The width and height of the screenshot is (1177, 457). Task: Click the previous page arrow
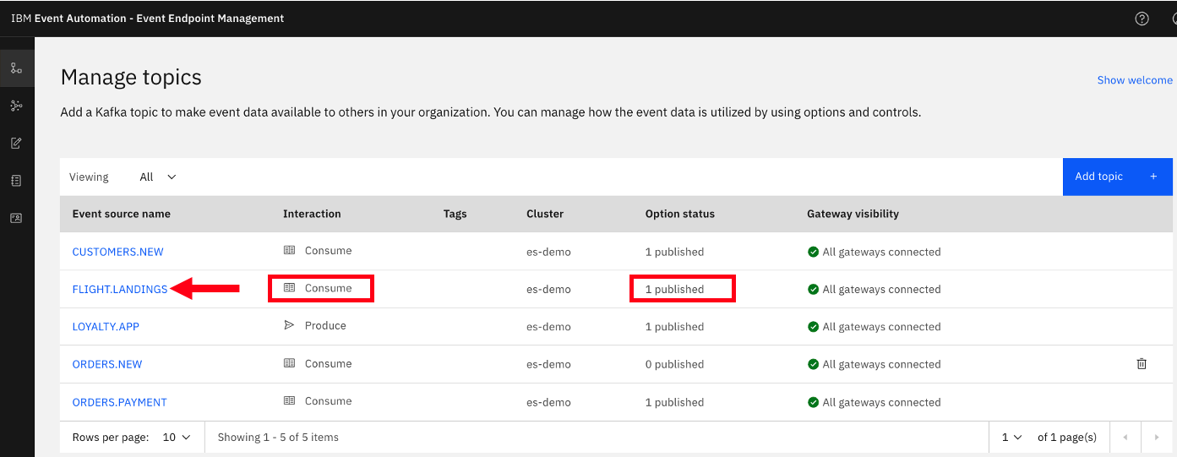tap(1125, 438)
